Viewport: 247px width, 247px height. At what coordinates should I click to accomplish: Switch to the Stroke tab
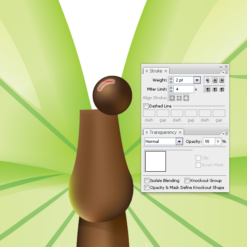pos(156,71)
